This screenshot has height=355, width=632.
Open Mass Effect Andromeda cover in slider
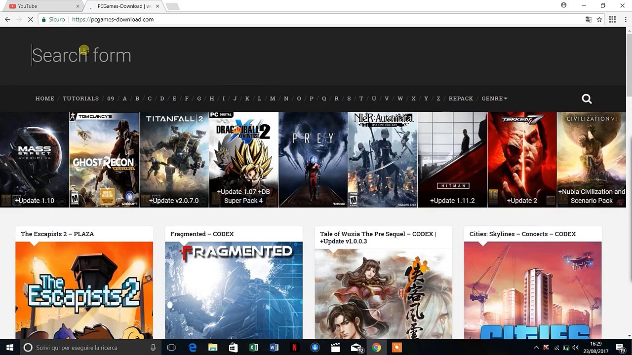pyautogui.click(x=35, y=160)
